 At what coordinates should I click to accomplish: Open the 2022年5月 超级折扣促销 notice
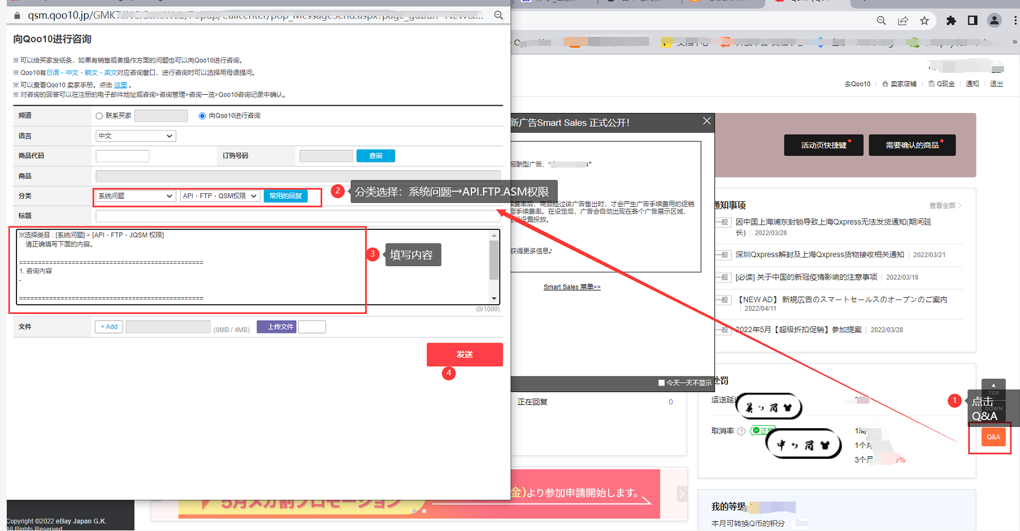pos(798,330)
